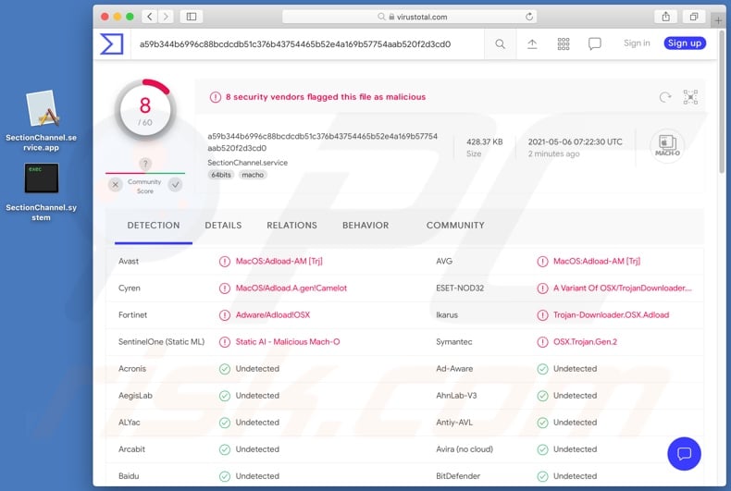Vote malicious with community X icon
Image resolution: width=731 pixels, height=491 pixels.
point(115,185)
